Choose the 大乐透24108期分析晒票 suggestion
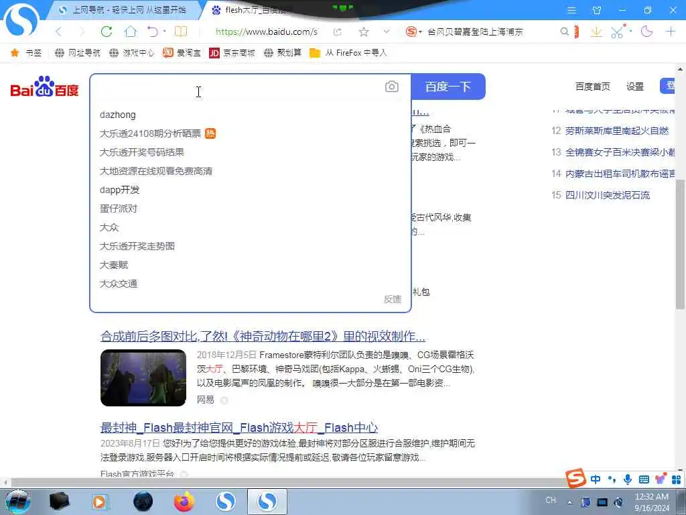Screen dimensions: 686x515 coord(150,133)
